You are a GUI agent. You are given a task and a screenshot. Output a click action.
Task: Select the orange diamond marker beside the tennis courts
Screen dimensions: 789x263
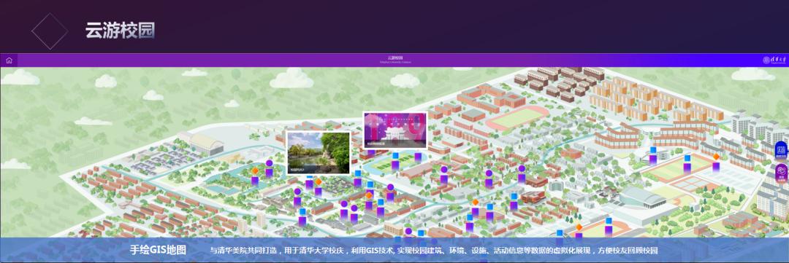point(715,157)
